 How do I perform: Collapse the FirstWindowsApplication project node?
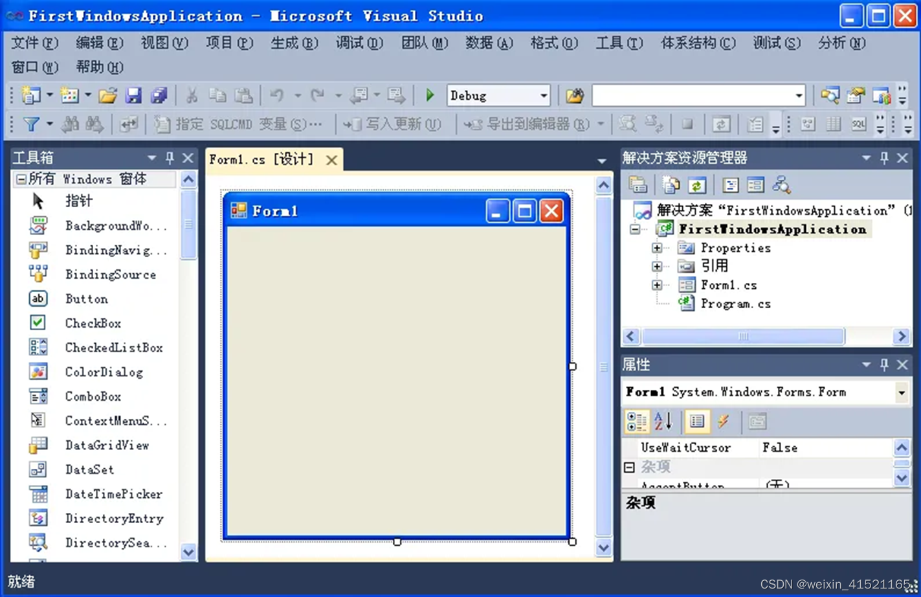coord(635,229)
